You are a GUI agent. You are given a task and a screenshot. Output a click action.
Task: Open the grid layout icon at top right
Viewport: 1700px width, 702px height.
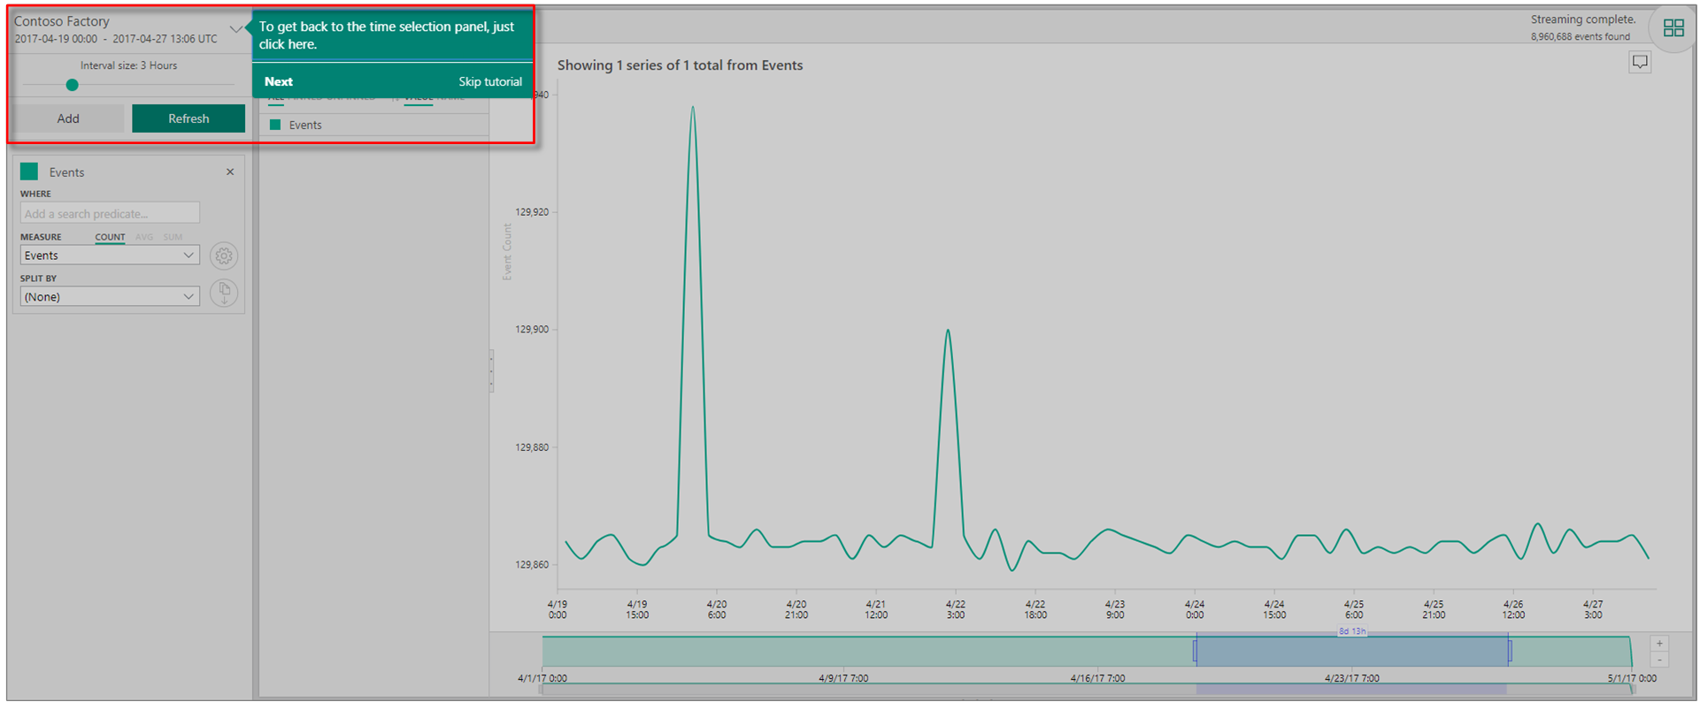[1673, 28]
